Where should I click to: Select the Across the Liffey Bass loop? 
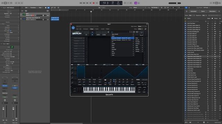click(x=193, y=46)
